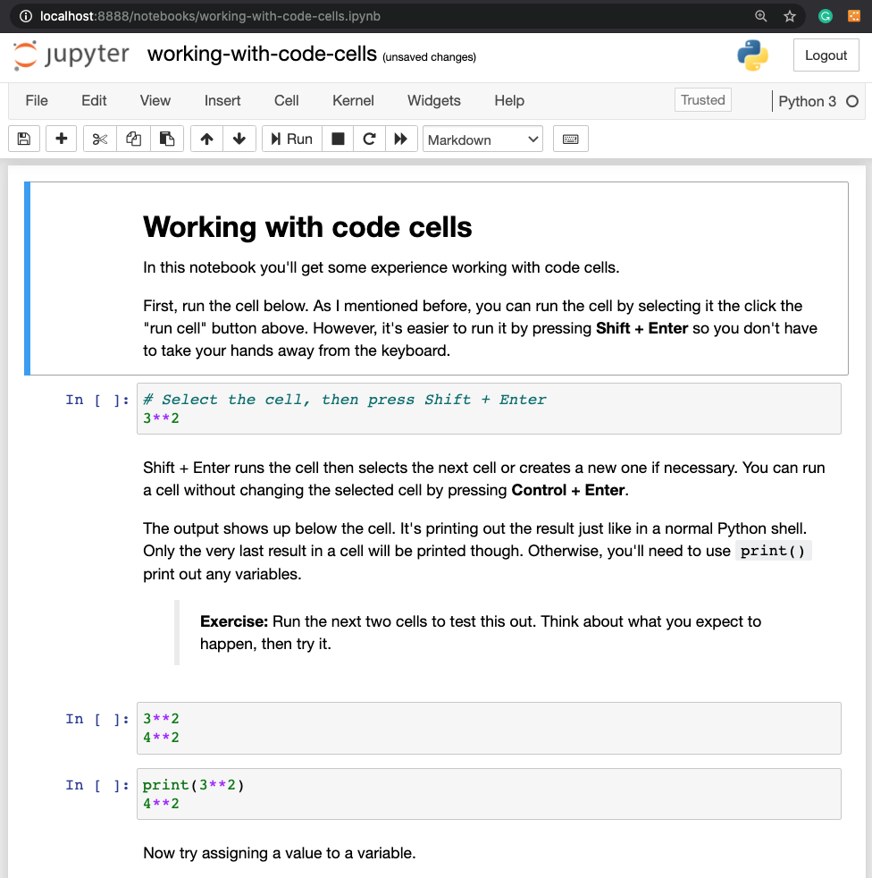Copy the selected cells
Viewport: 872px width, 878px height.
132,139
